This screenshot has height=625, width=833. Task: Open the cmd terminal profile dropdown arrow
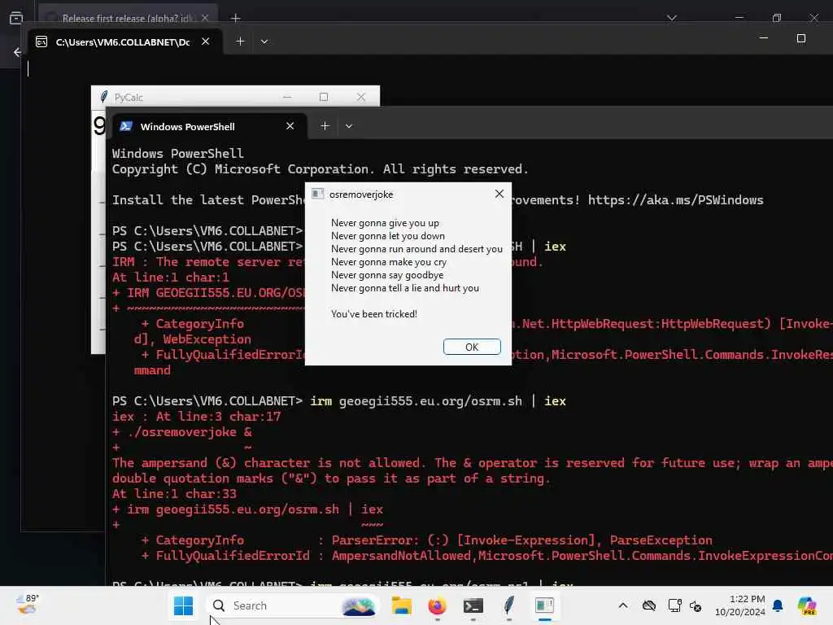[264, 42]
